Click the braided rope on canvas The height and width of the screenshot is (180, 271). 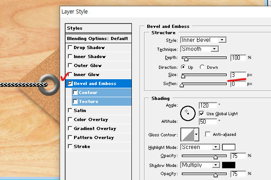coord(23,85)
